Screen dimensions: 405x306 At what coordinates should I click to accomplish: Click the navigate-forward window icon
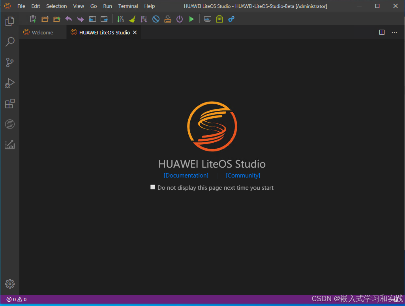pyautogui.click(x=104, y=19)
